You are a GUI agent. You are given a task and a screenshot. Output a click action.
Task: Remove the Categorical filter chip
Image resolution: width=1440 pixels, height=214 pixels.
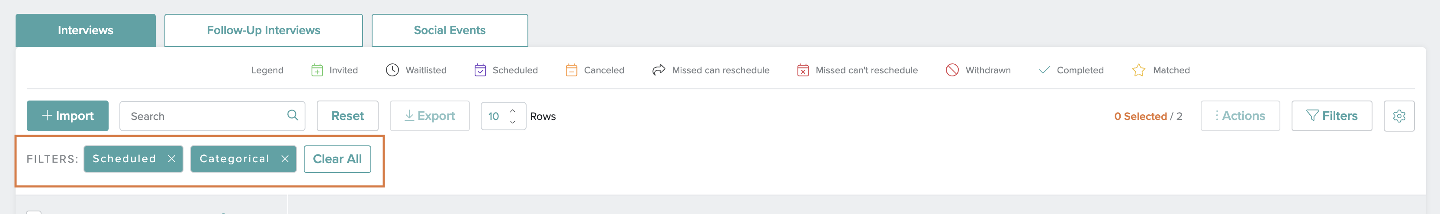(x=285, y=159)
